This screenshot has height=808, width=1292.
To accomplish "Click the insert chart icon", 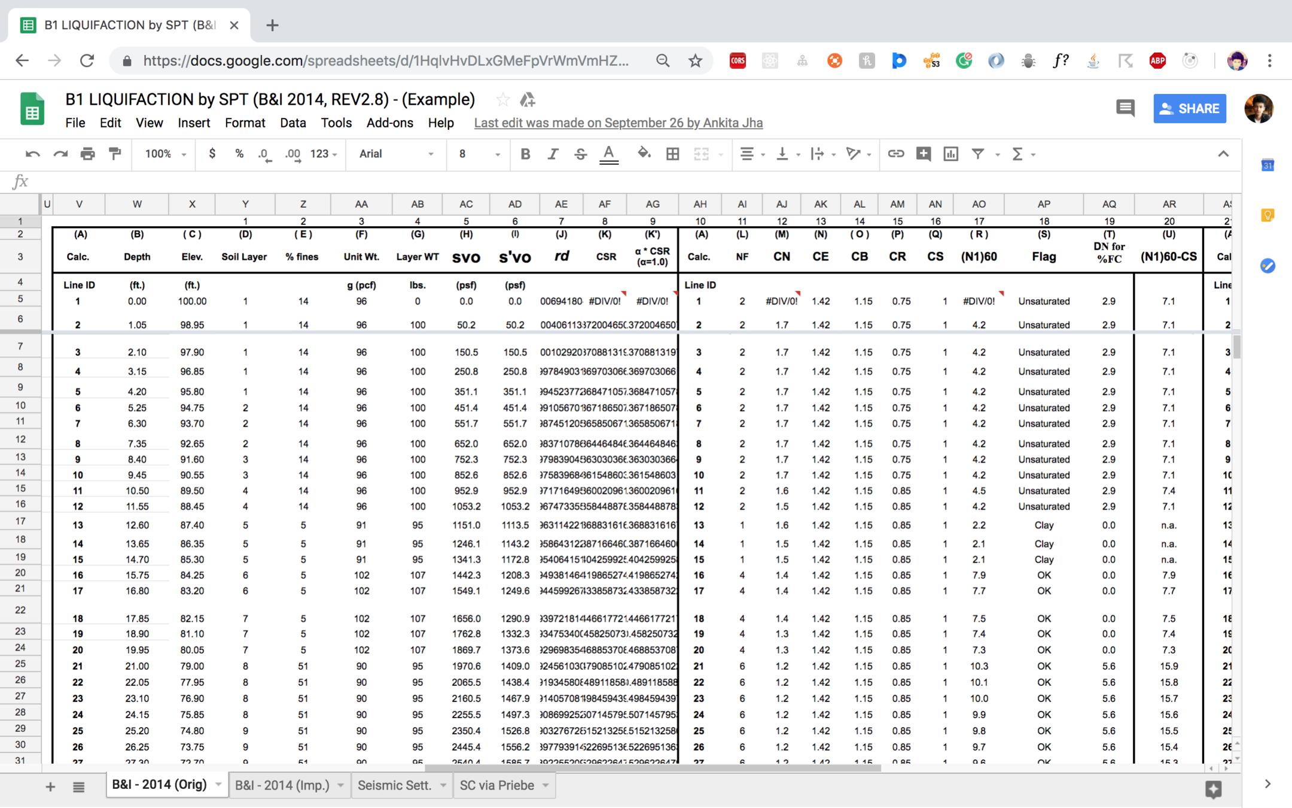I will pyautogui.click(x=950, y=154).
